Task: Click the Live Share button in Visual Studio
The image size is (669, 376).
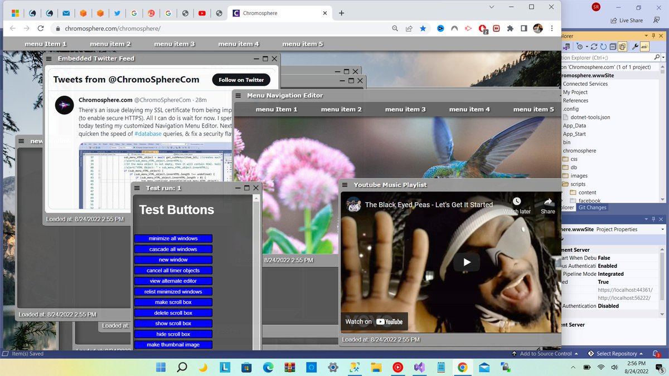Action: [x=626, y=21]
